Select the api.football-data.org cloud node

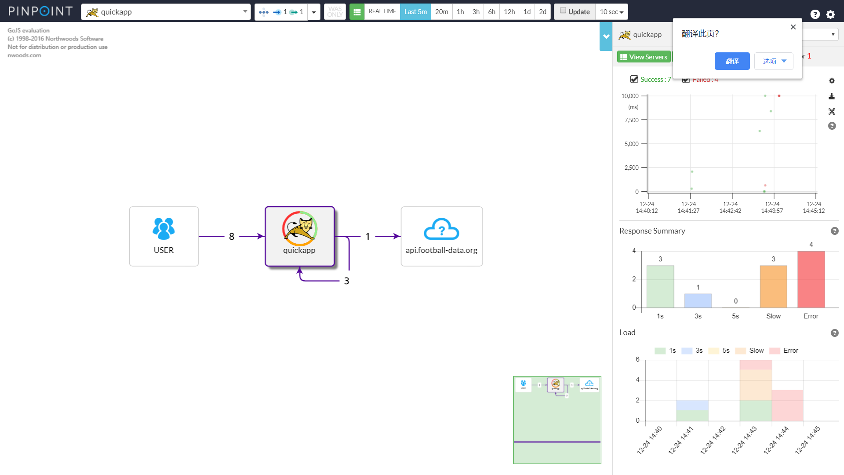click(442, 236)
